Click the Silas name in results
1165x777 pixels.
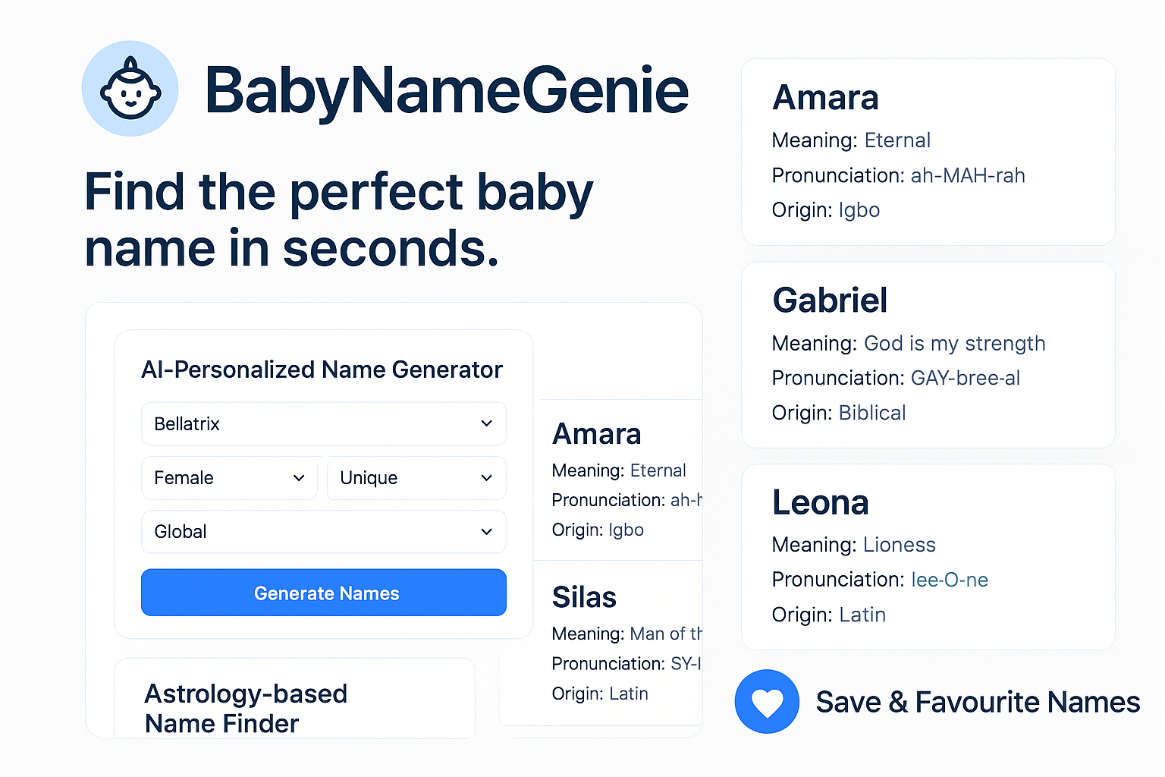click(583, 597)
